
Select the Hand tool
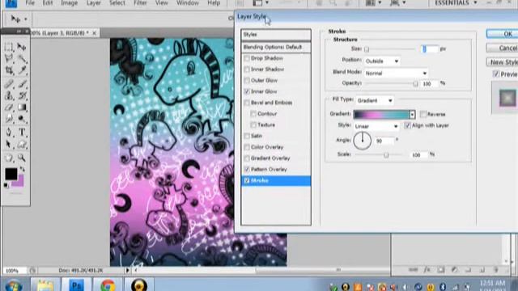[x=9, y=158]
